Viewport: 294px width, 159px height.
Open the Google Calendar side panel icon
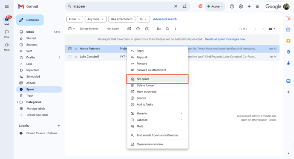pyautogui.click(x=288, y=29)
